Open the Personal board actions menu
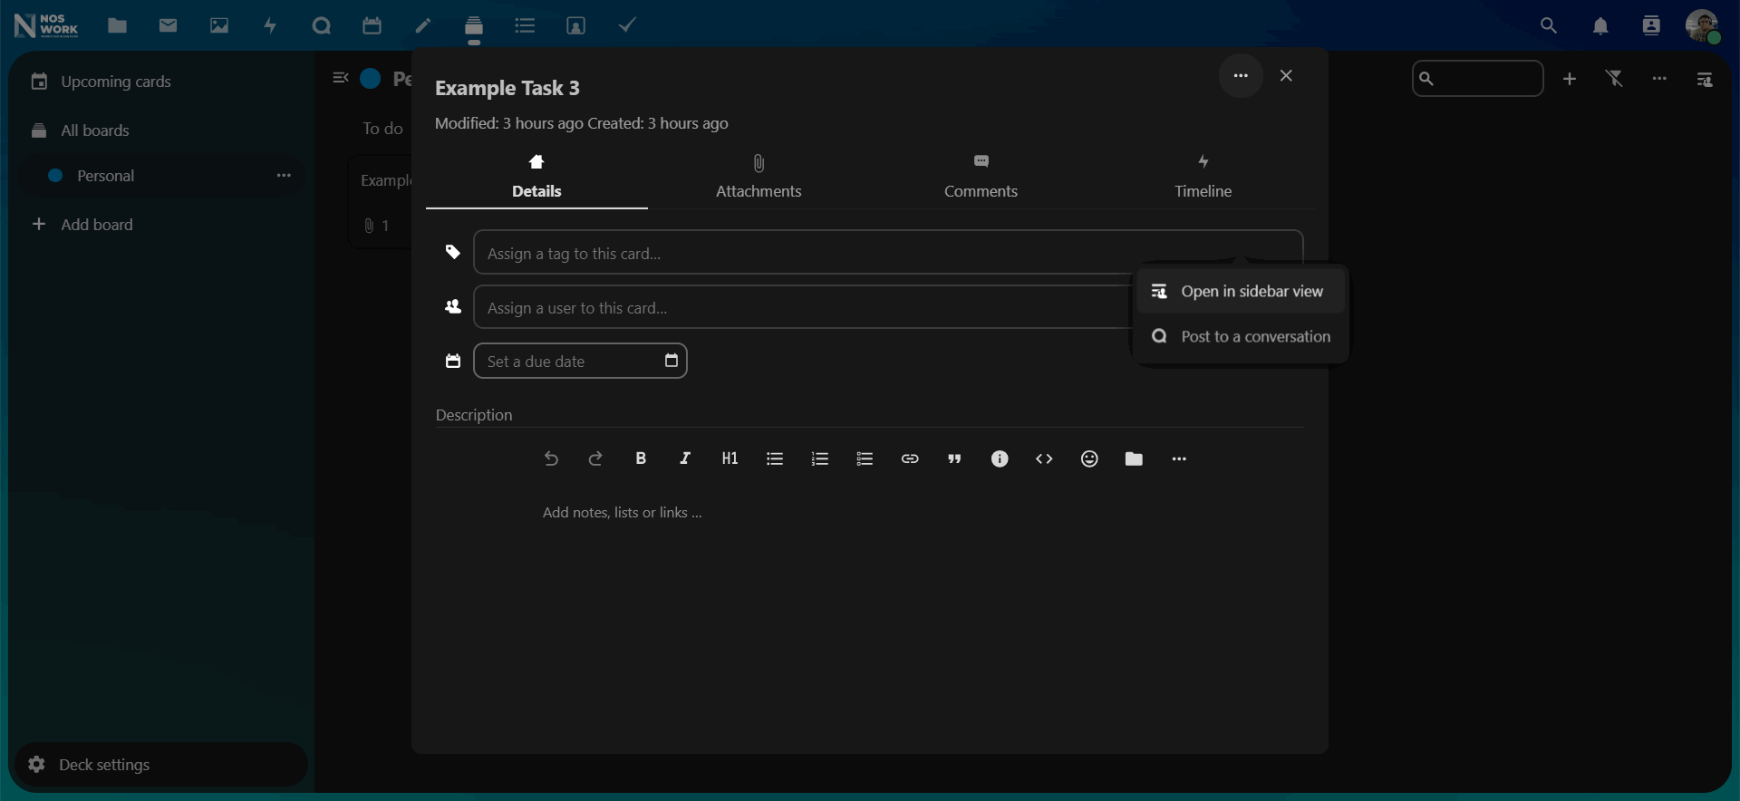 point(284,176)
